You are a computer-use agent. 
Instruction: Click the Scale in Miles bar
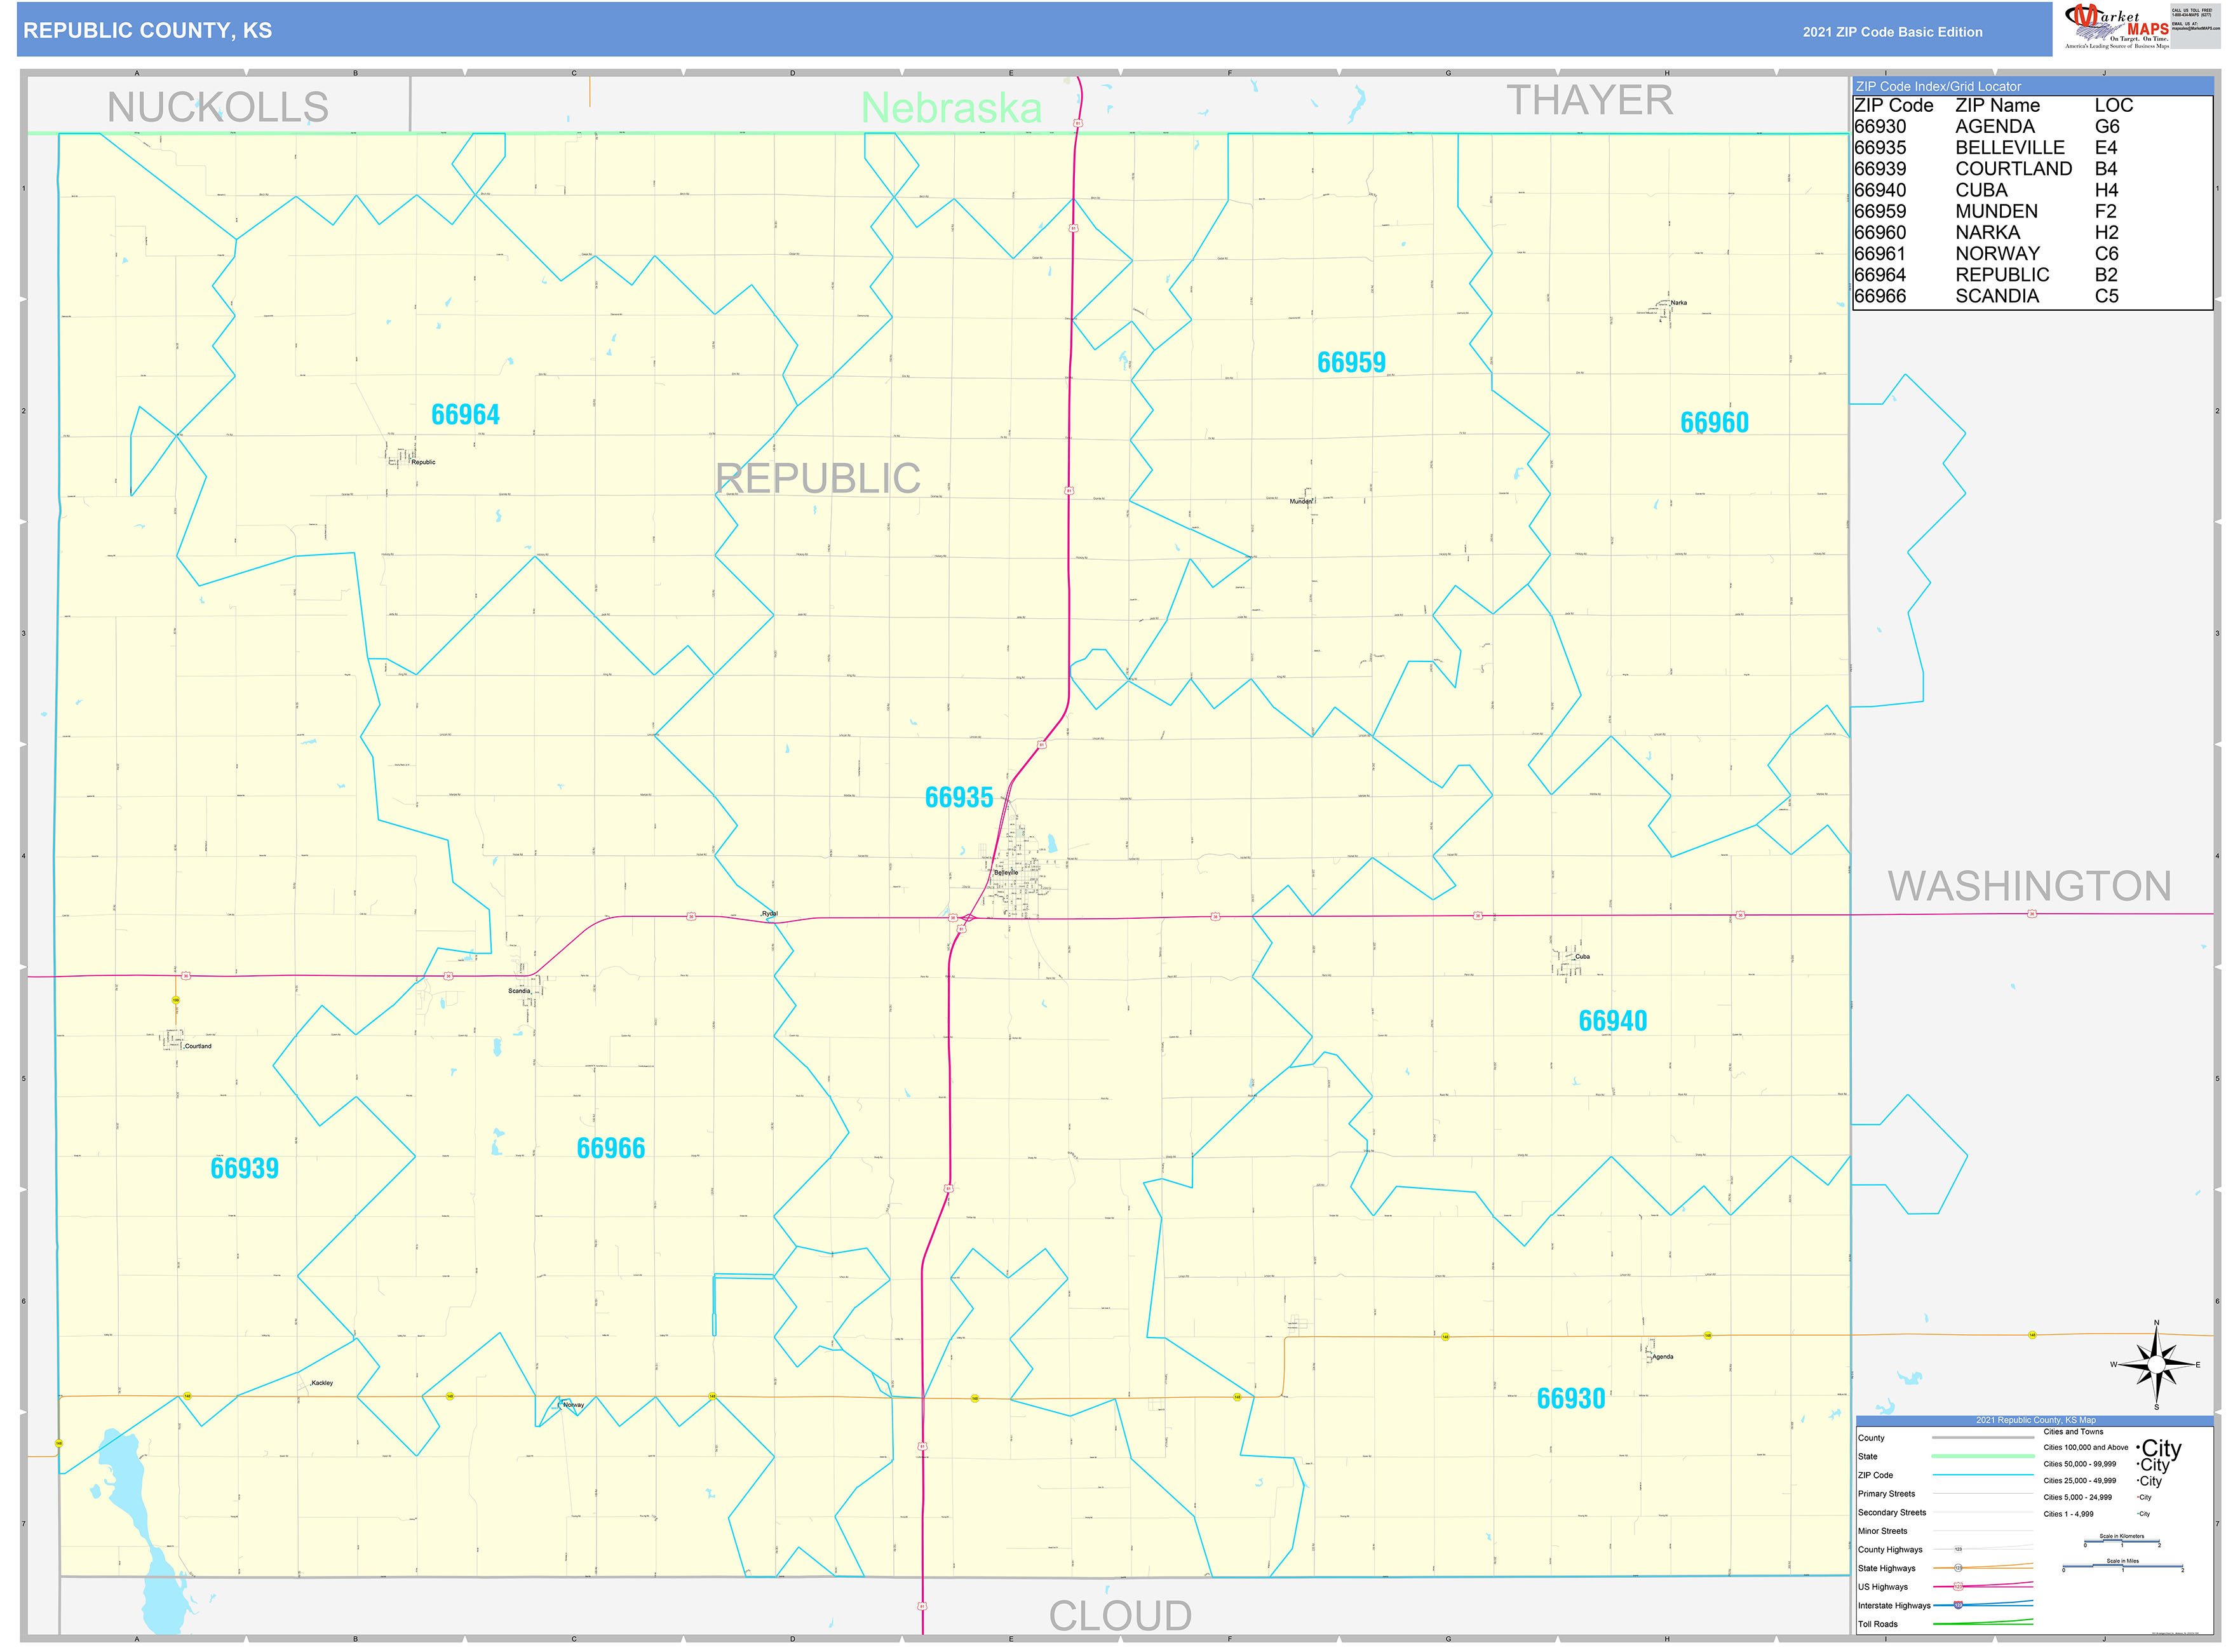point(2123,1565)
